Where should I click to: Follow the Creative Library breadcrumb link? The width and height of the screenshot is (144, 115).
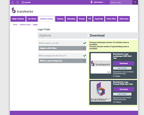click(x=25, y=25)
